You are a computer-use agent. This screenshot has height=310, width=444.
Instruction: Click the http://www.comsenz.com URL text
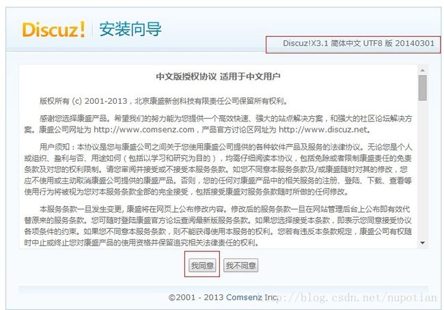(144, 130)
